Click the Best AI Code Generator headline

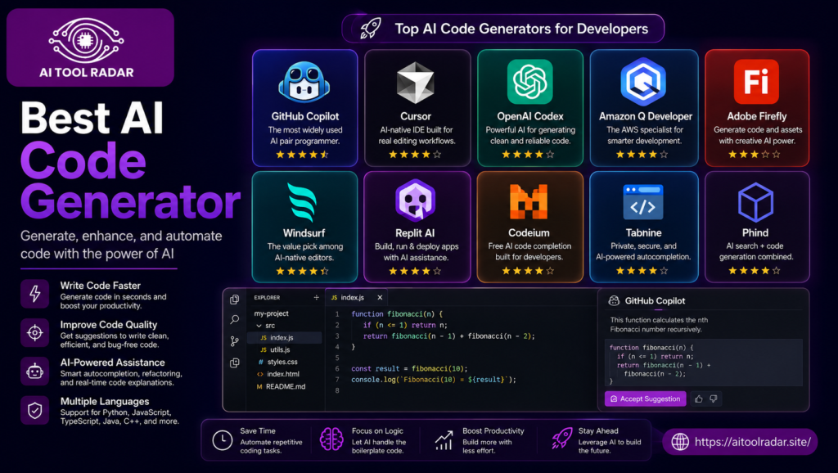pos(130,160)
